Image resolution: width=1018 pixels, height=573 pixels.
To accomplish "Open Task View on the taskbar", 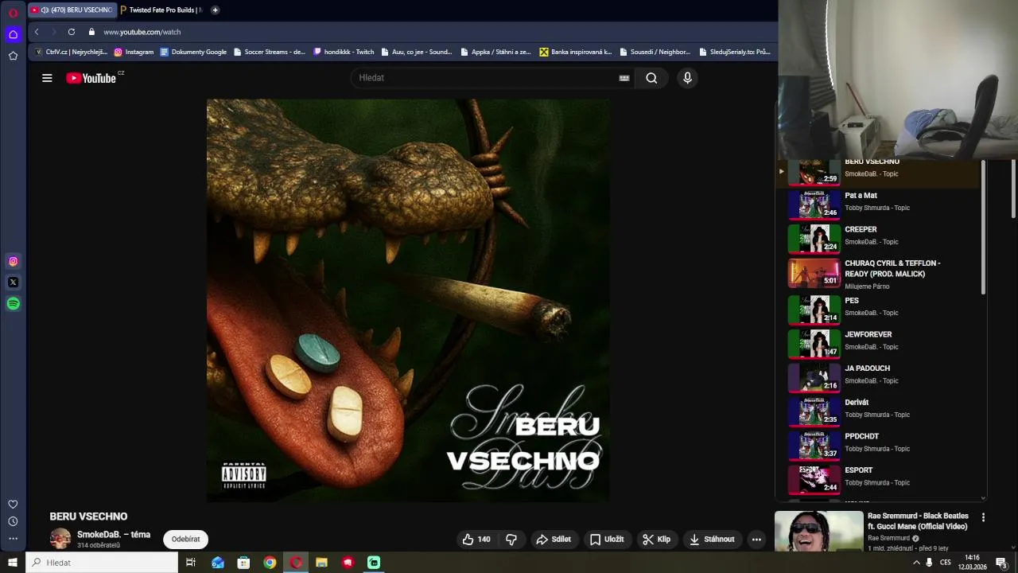I will click(191, 563).
